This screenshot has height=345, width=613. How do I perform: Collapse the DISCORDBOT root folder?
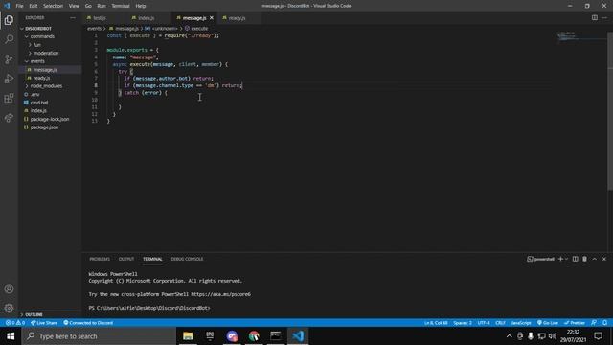50,29
